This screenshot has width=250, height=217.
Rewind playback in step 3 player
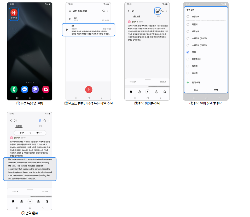(x=139, y=92)
